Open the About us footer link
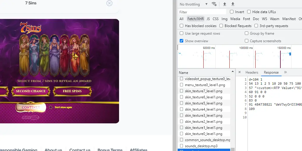Screen dimensions: 302x151 point(53,150)
